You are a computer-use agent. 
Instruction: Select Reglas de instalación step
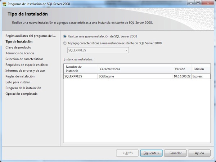[x=20, y=76]
